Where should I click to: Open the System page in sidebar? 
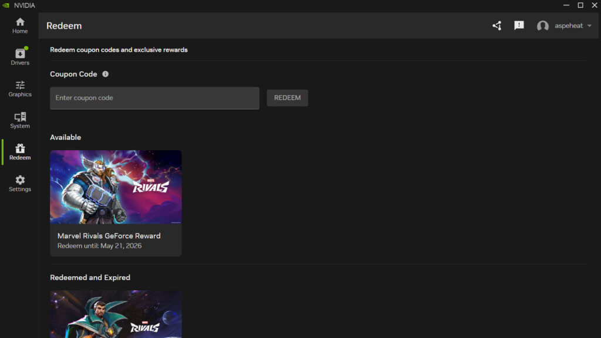(x=20, y=120)
